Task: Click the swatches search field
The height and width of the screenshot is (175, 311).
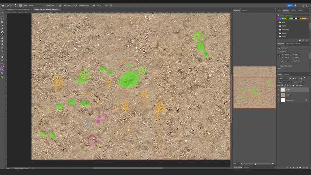Action: 293,15
